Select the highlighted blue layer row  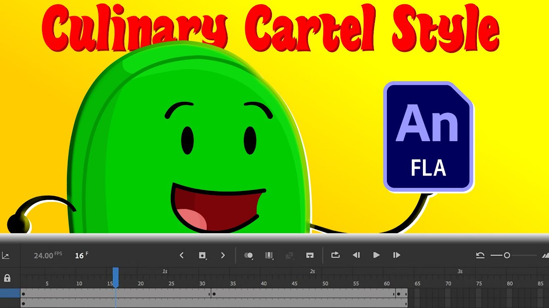point(10,293)
